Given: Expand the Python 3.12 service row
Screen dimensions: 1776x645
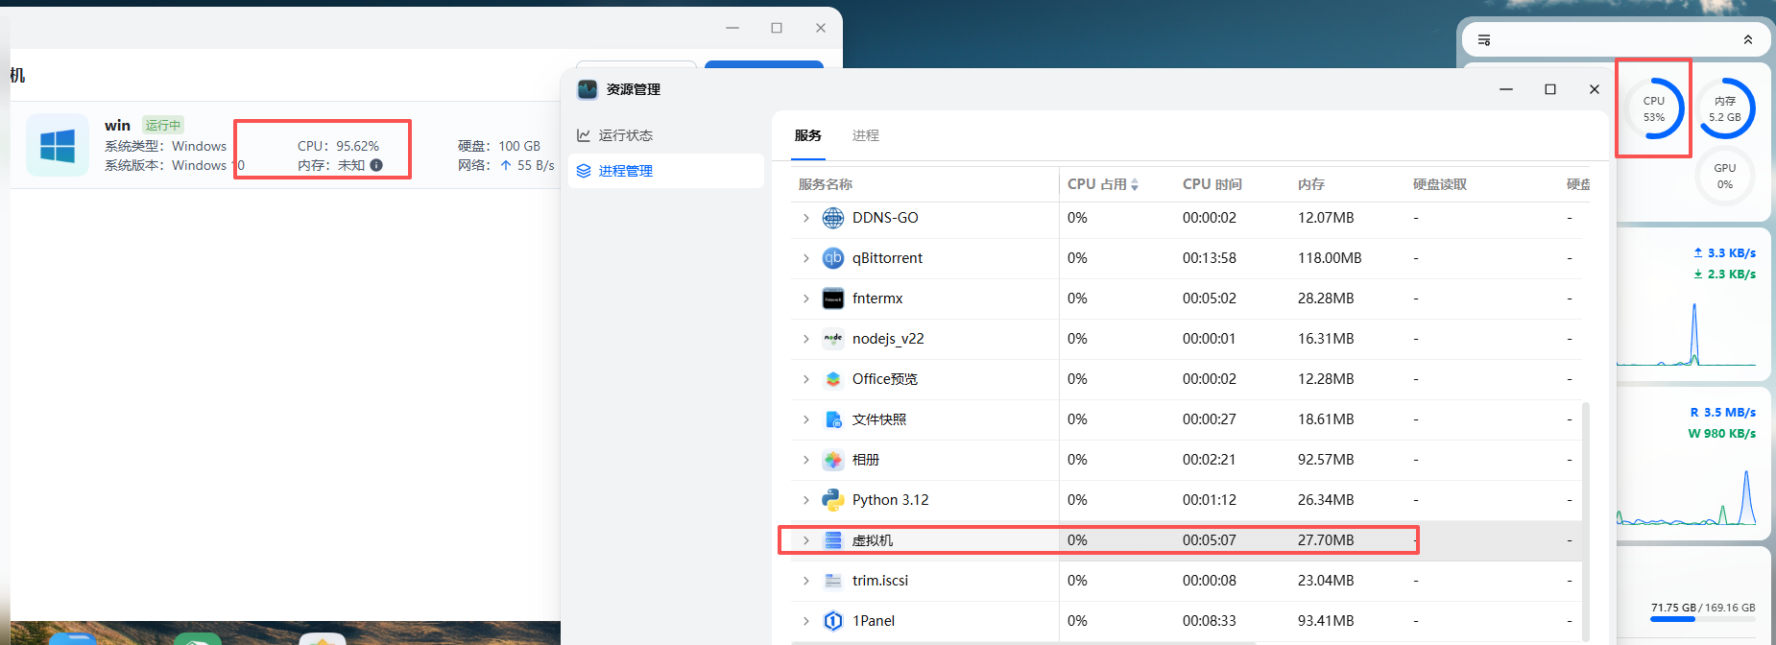Looking at the screenshot, I should (x=805, y=500).
